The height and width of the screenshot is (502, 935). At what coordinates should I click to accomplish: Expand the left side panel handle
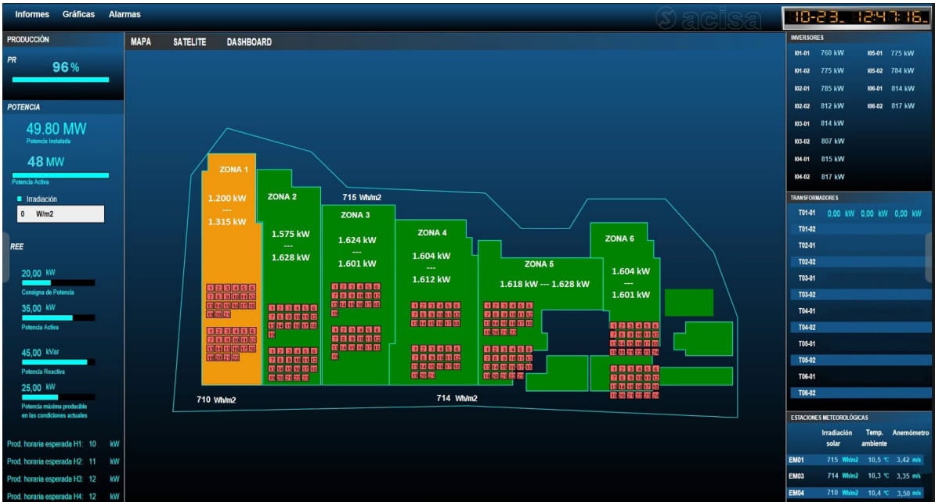point(5,257)
